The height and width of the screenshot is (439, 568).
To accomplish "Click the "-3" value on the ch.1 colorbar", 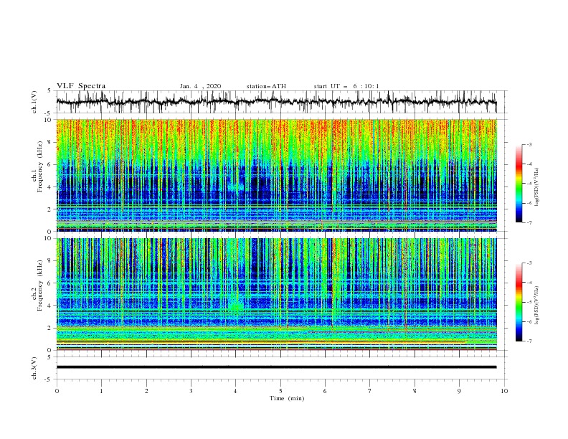I will click(529, 144).
